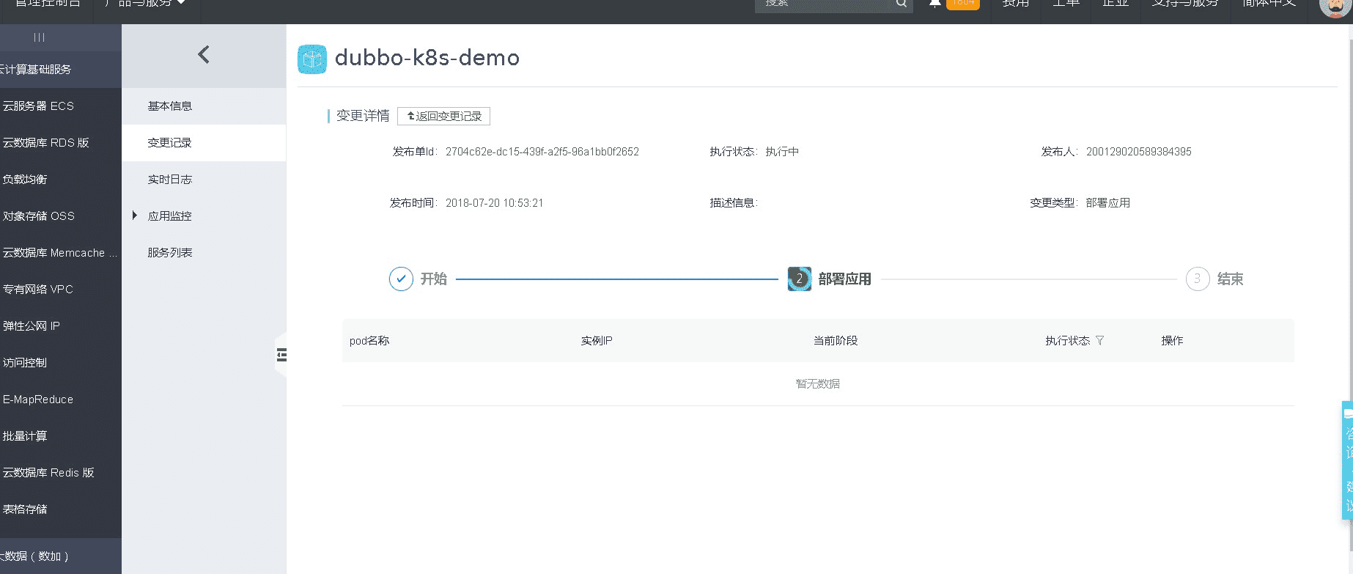Click the notification bell icon
The height and width of the screenshot is (574, 1353).
click(934, 4)
